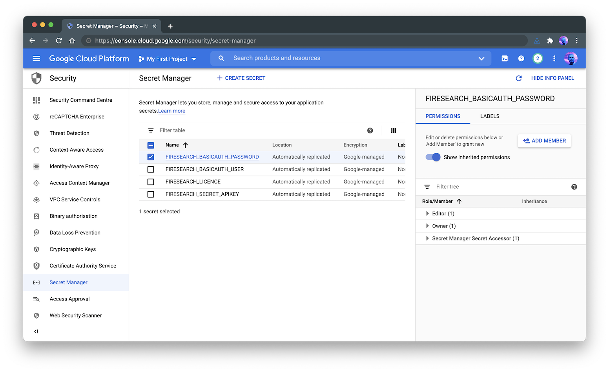609x372 pixels.
Task: Click the Data Loss Prevention icon
Action: click(x=36, y=233)
